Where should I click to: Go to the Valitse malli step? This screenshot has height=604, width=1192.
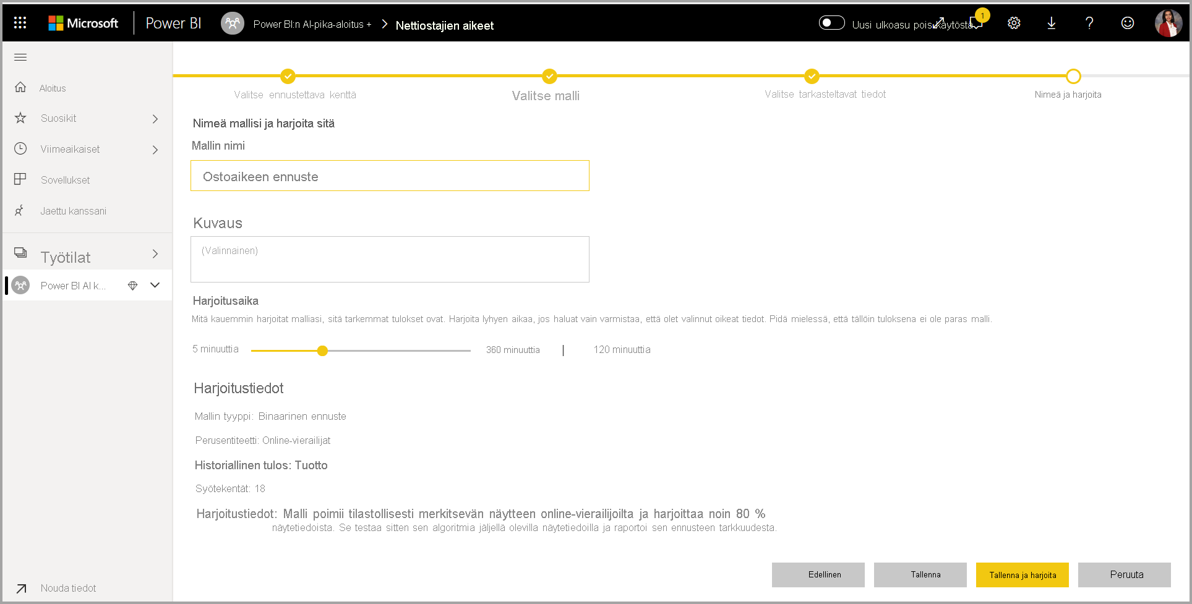tap(546, 96)
